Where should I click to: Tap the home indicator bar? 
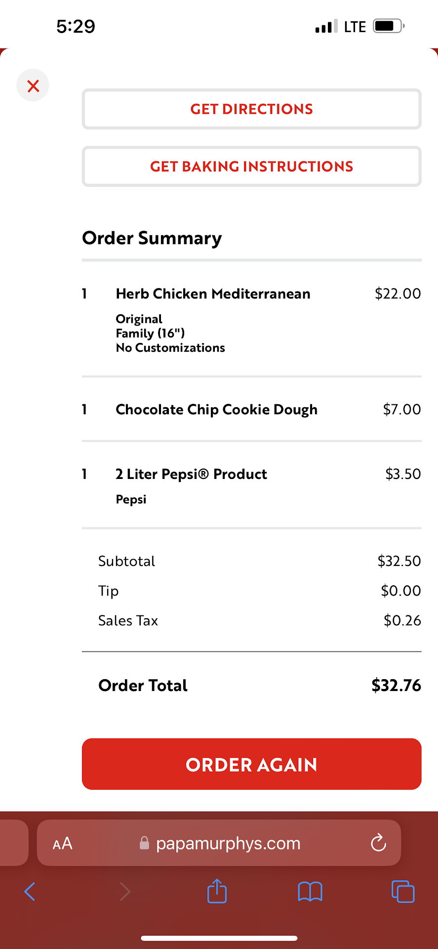point(219,938)
